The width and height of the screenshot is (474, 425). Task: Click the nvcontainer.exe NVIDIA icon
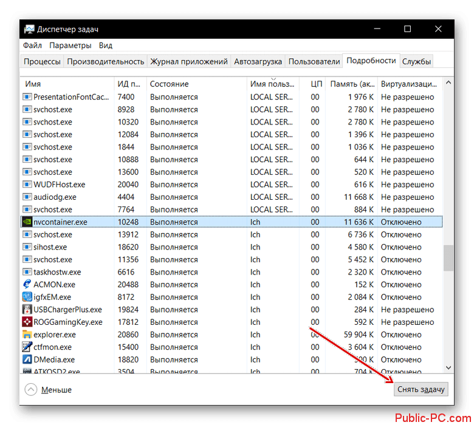(27, 222)
